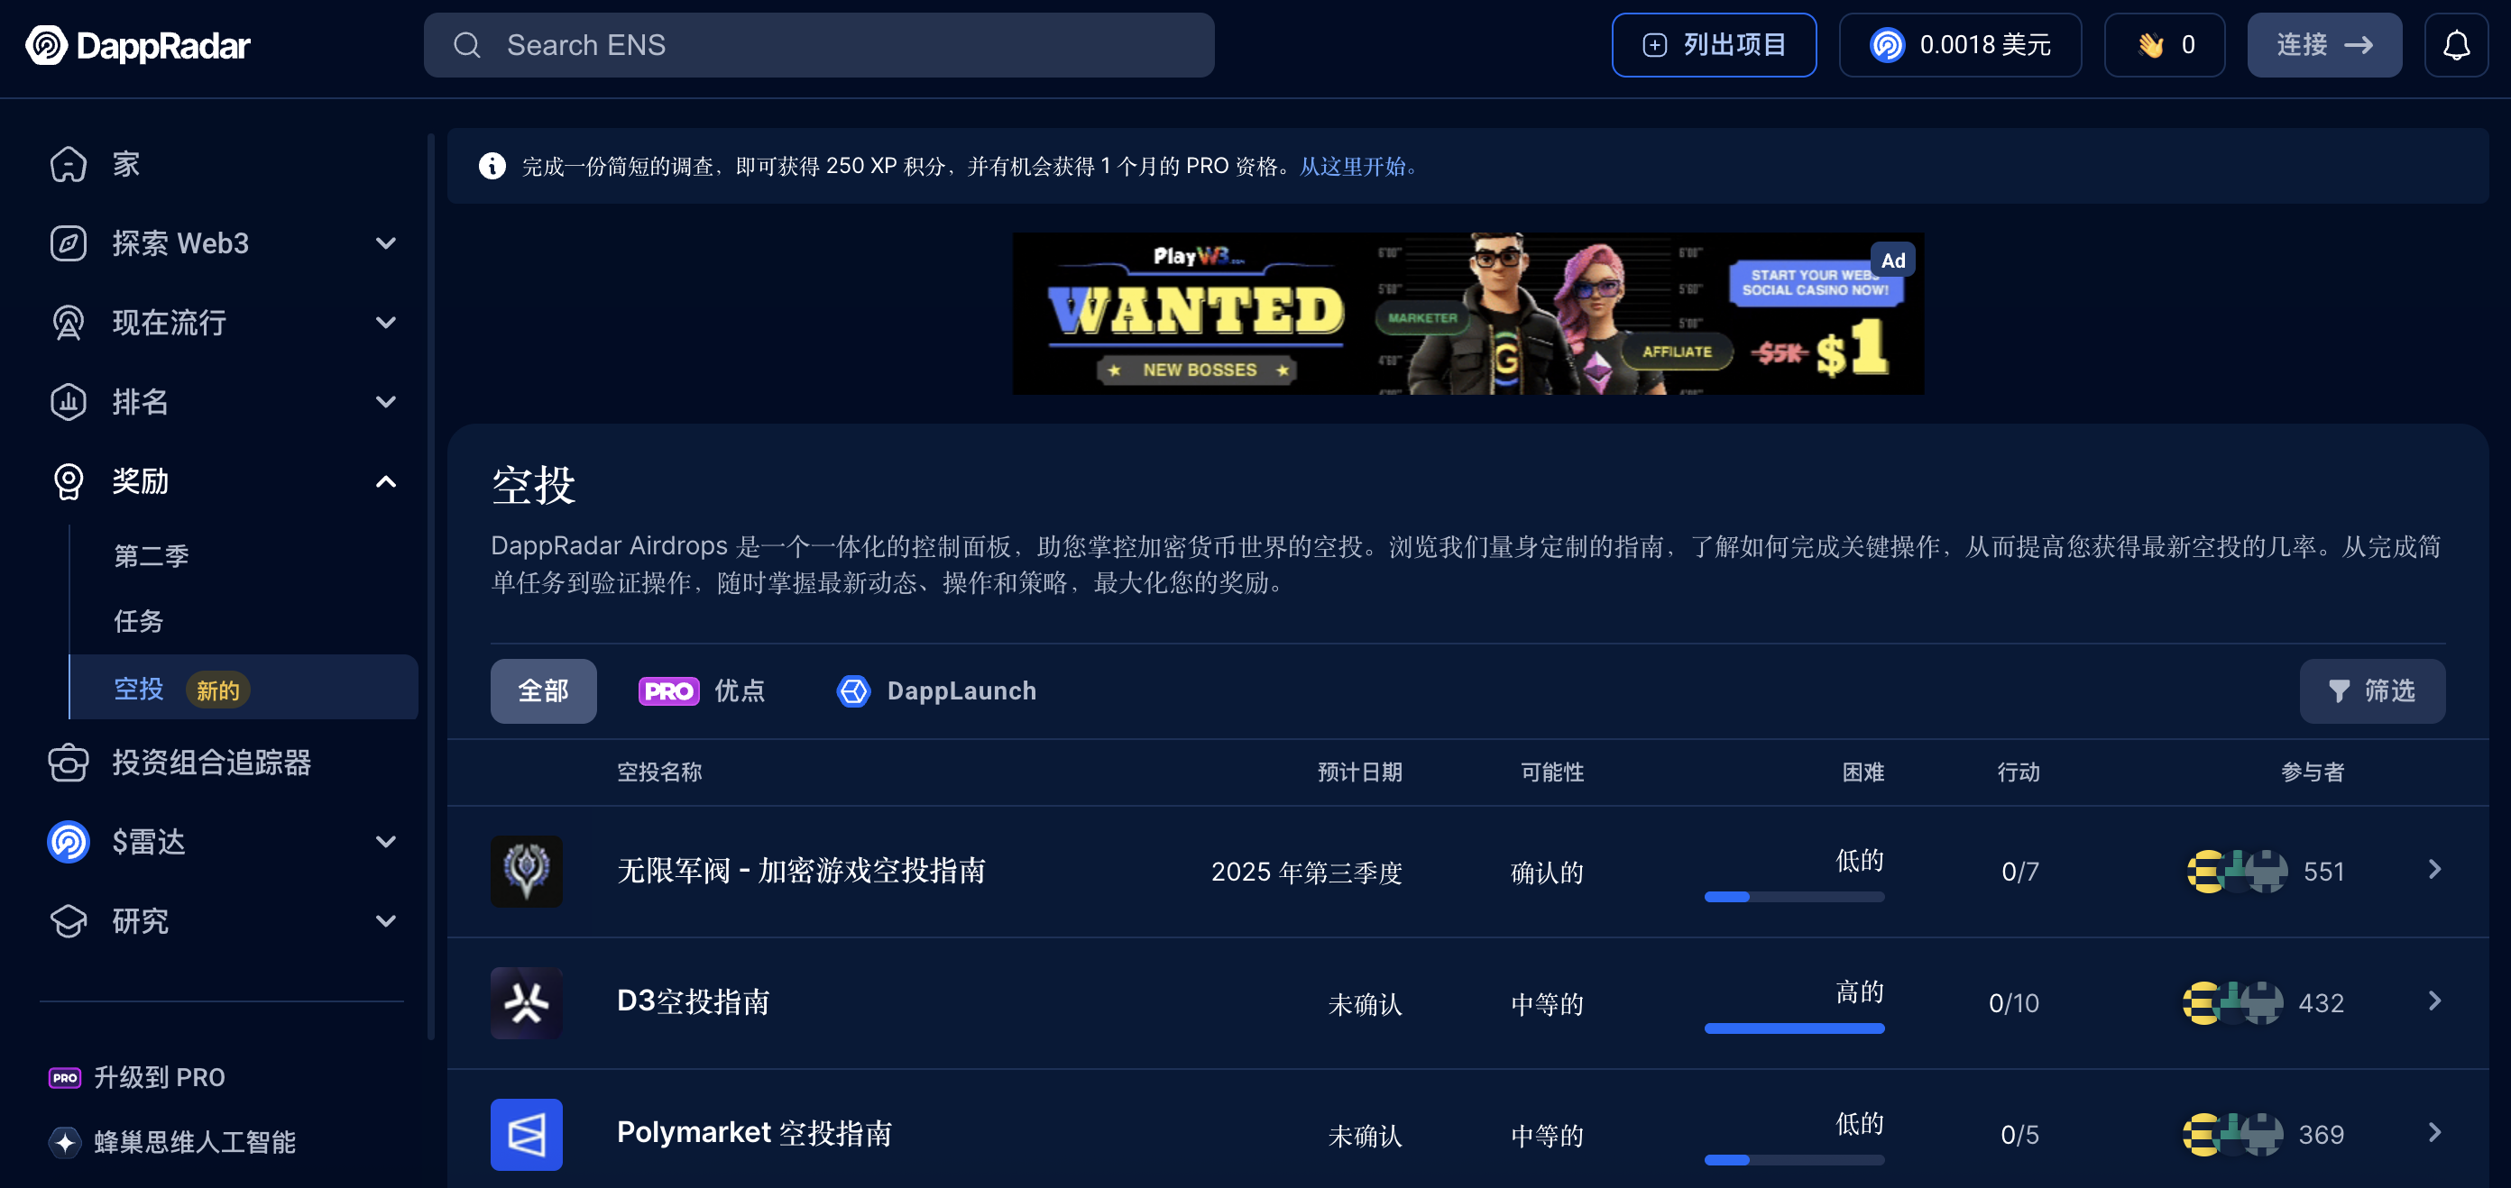2511x1188 pixels.
Task: Click the waving hand points counter
Action: coord(2164,45)
